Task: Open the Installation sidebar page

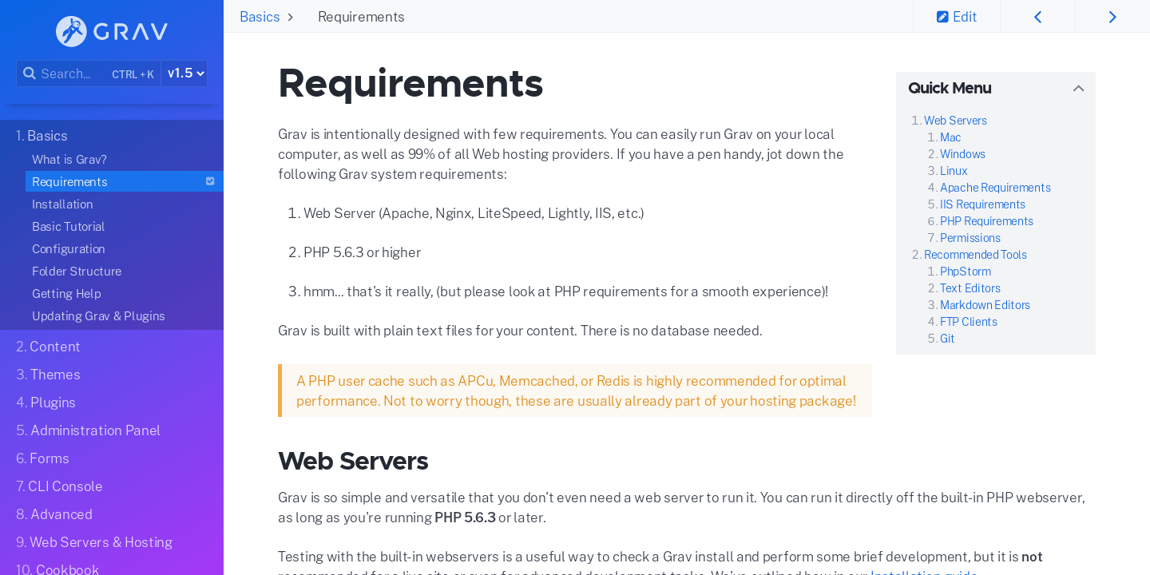Action: tap(62, 204)
